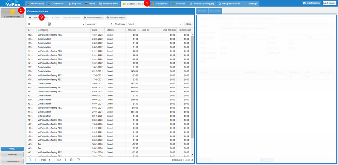Add a new invoice
The height and width of the screenshot is (165, 338).
click(33, 18)
